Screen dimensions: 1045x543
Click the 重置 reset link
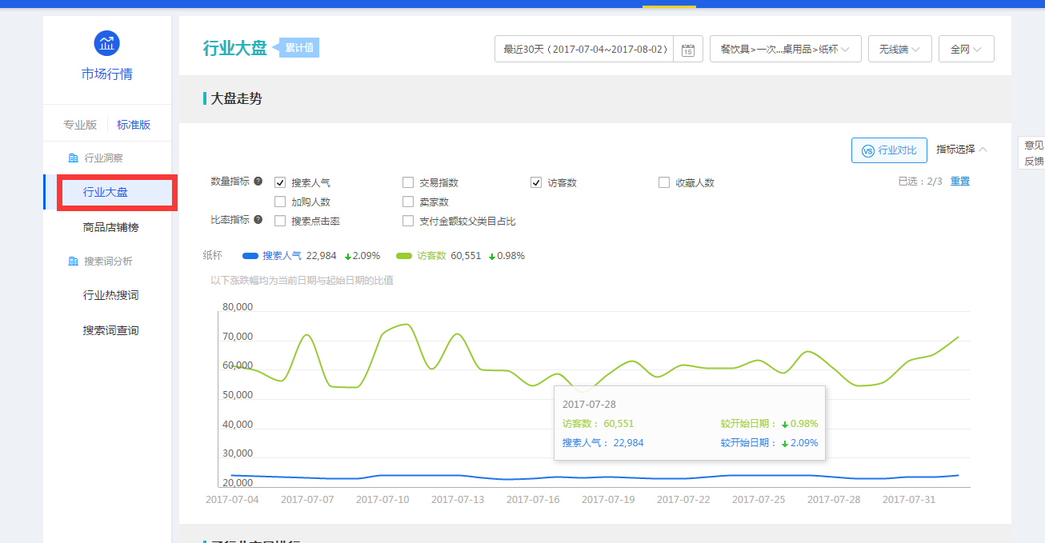(x=959, y=182)
